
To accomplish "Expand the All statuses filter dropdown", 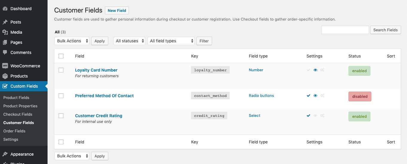I will (x=129, y=41).
